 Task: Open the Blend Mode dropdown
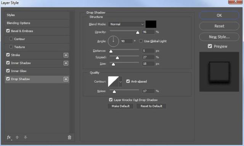click(126, 24)
